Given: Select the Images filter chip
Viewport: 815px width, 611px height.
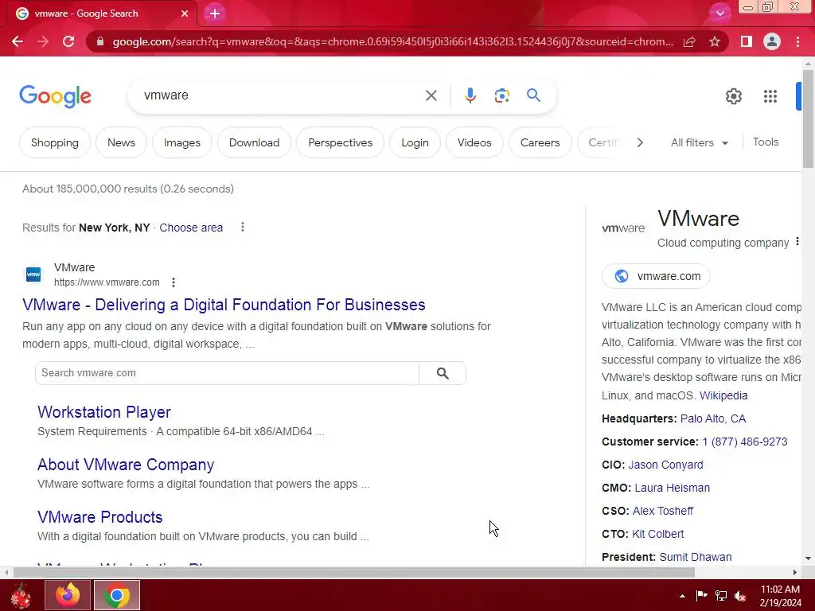Looking at the screenshot, I should point(182,142).
